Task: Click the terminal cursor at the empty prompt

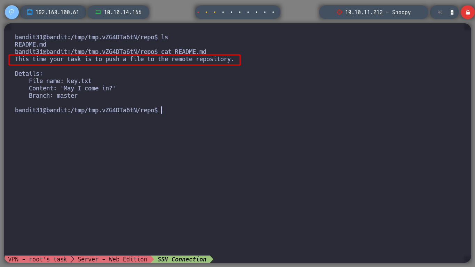Action: pyautogui.click(x=161, y=110)
